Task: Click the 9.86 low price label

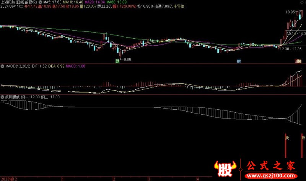Action: pyautogui.click(x=127, y=59)
